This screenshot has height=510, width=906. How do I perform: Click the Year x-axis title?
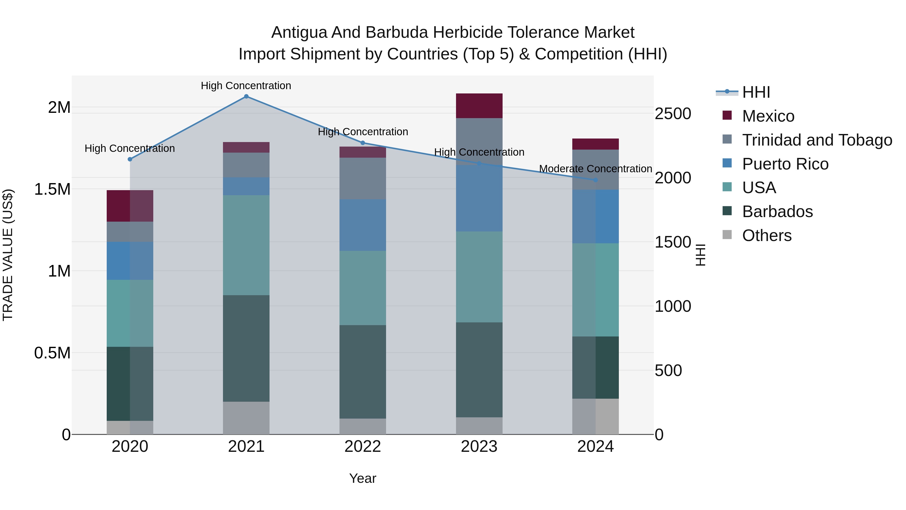click(x=363, y=479)
